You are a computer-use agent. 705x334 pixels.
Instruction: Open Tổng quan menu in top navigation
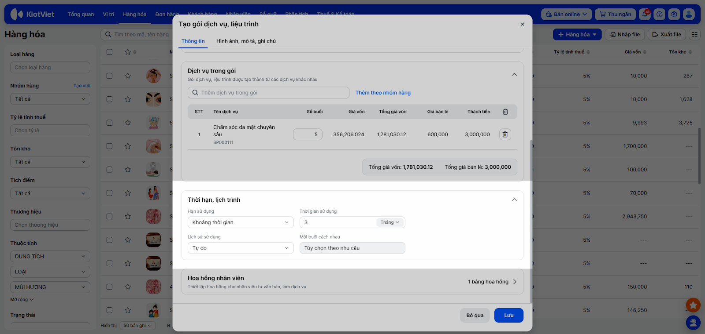81,14
